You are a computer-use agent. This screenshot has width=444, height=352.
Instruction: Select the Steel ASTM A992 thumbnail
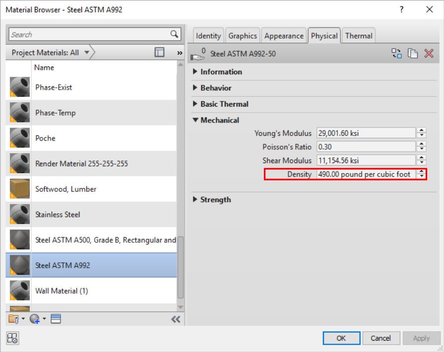[x=19, y=265]
